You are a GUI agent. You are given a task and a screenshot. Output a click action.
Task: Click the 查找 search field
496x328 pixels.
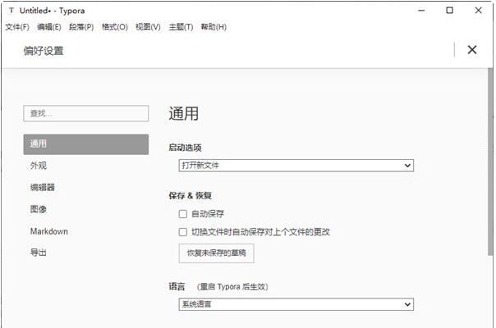point(85,113)
